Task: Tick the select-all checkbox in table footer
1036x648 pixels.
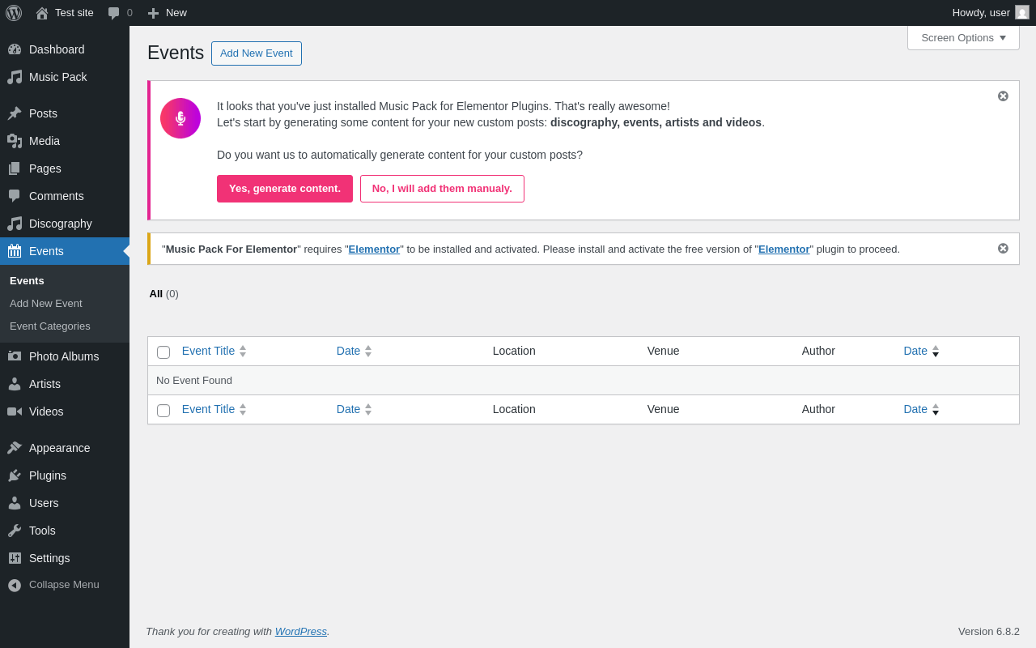Action: [163, 411]
